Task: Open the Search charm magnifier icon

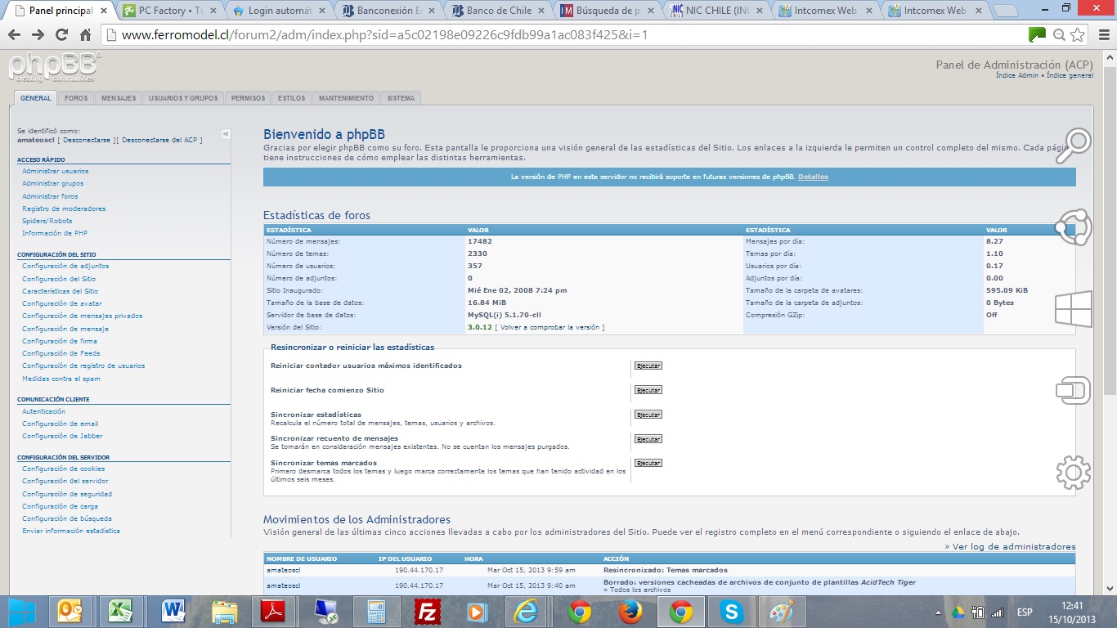Action: coord(1074,146)
